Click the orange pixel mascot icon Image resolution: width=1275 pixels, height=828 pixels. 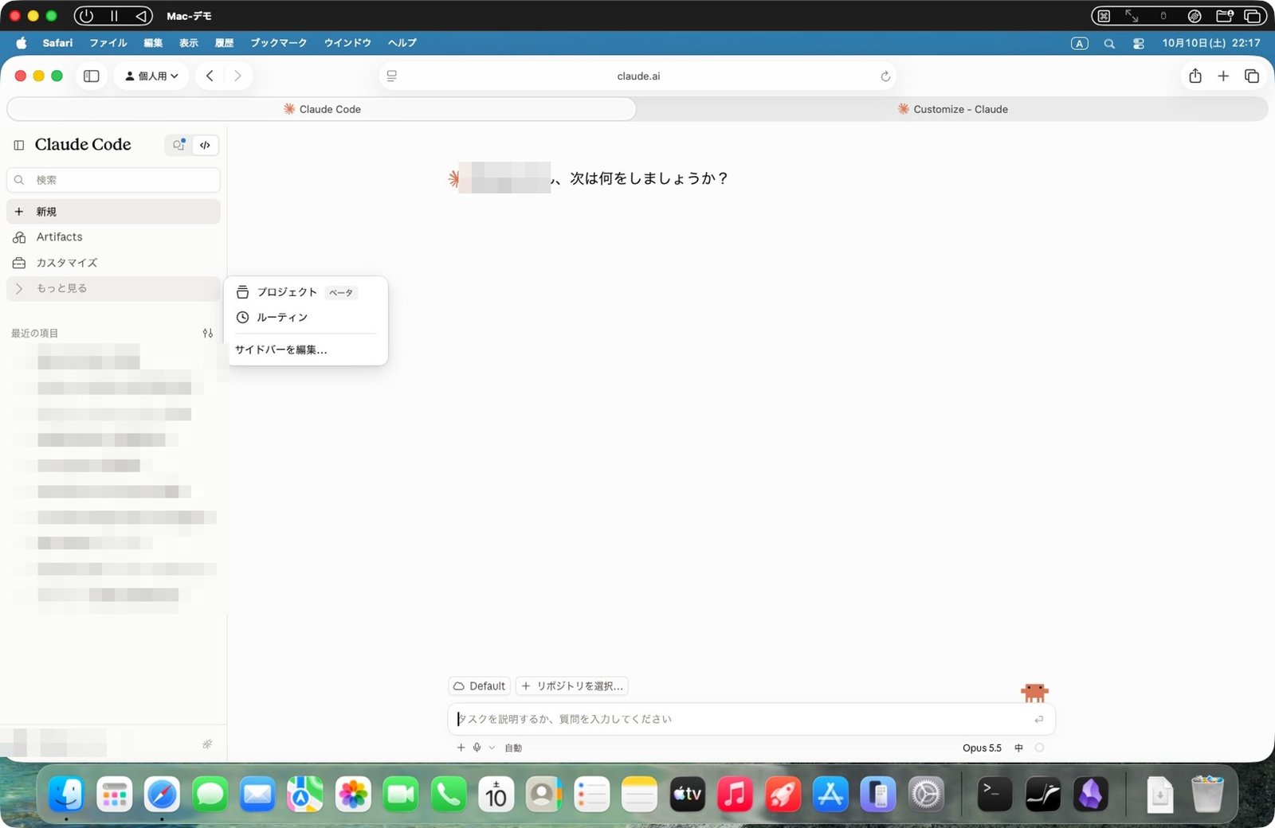(1034, 693)
